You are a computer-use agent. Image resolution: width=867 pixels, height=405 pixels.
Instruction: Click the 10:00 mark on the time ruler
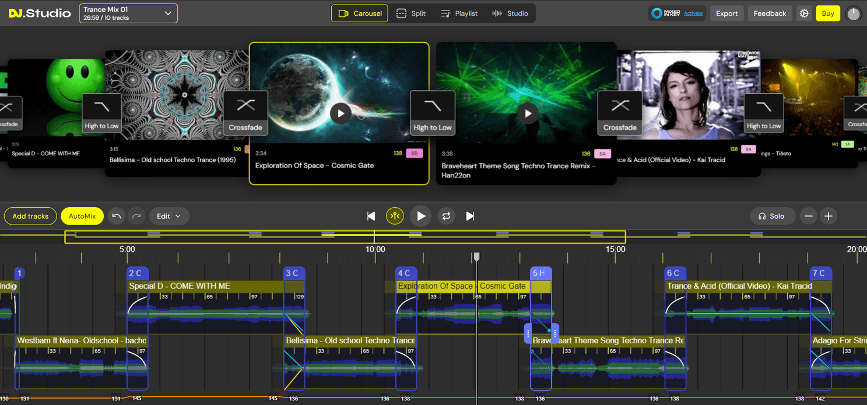click(375, 249)
